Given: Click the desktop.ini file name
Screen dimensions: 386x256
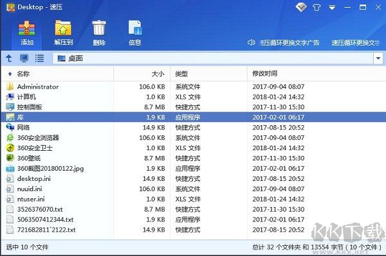Looking at the screenshot, I should coord(34,178).
